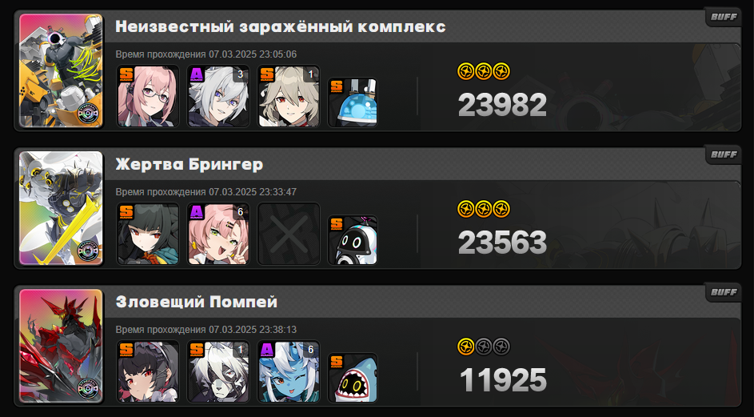The width and height of the screenshot is (754, 417).
Task: Click the blue-skinned A-rank agent portrait
Action: 289,371
